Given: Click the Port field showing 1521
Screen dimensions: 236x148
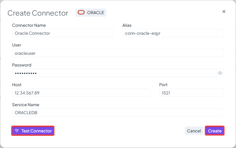Looking at the screenshot, I should click(x=191, y=93).
